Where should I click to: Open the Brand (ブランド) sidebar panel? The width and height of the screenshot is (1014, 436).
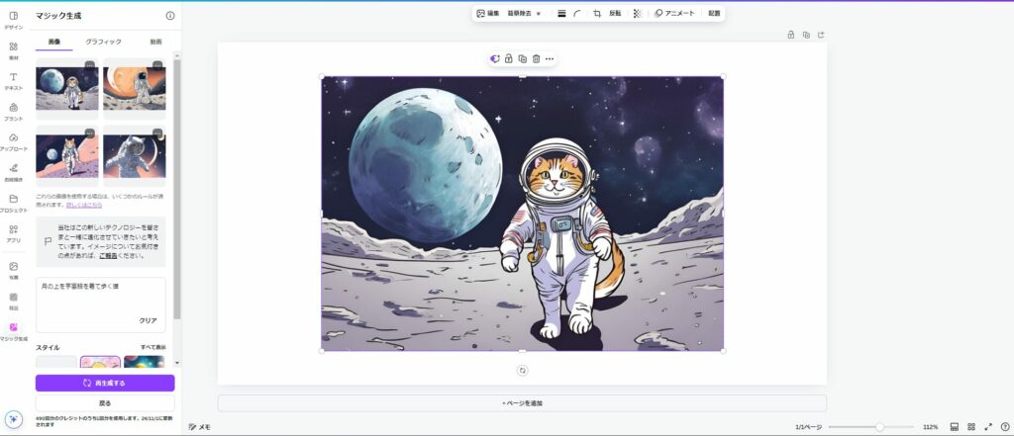14,111
